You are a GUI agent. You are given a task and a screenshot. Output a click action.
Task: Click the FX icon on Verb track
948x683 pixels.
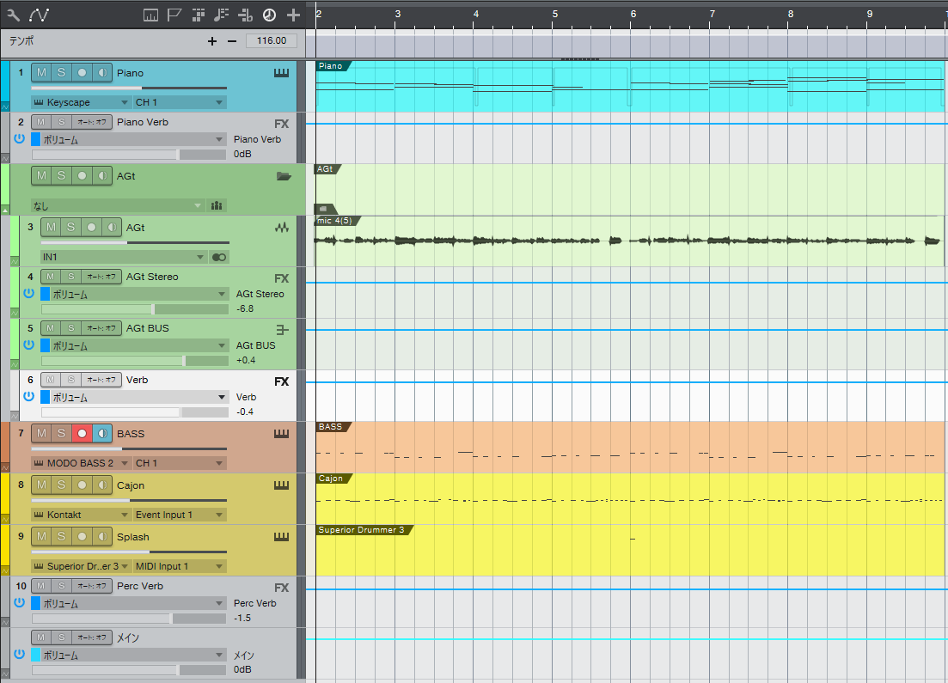(x=281, y=381)
